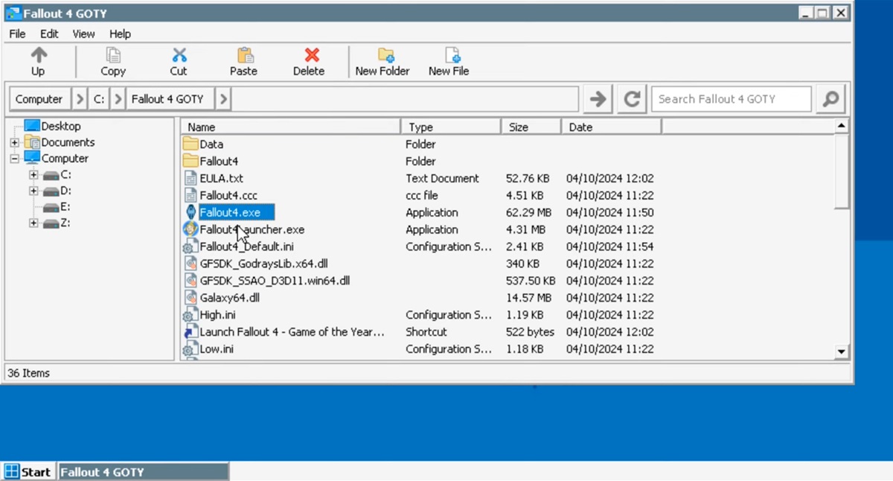Image resolution: width=893 pixels, height=481 pixels.
Task: Click the Copy toolbar icon
Action: point(113,55)
